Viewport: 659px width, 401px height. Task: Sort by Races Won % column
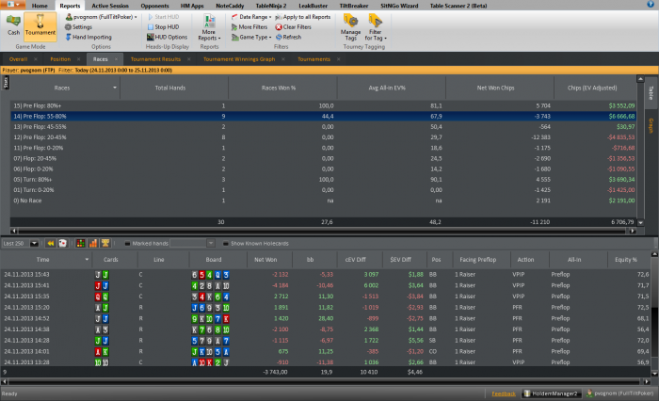tap(279, 88)
